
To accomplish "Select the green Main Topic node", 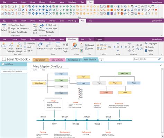I will [124, 73].
